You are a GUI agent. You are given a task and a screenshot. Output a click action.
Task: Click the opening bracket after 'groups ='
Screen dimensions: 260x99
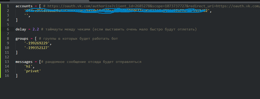(x=36, y=39)
